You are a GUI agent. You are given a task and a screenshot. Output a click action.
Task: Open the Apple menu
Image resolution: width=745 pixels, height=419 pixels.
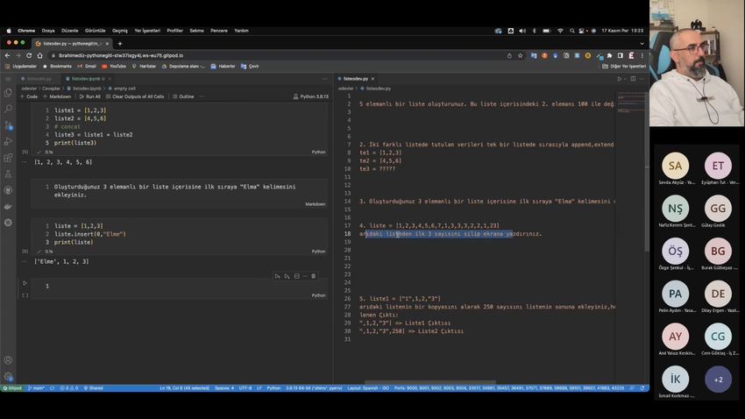[x=9, y=31]
